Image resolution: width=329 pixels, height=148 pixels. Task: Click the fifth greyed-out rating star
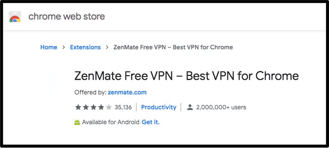109,107
